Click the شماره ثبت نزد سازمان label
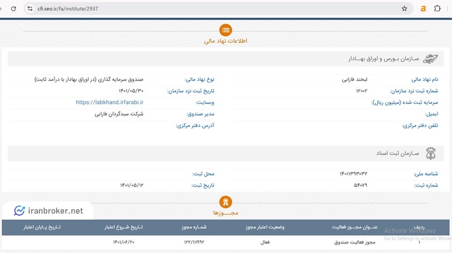The width and height of the screenshot is (453, 253). (x=414, y=91)
